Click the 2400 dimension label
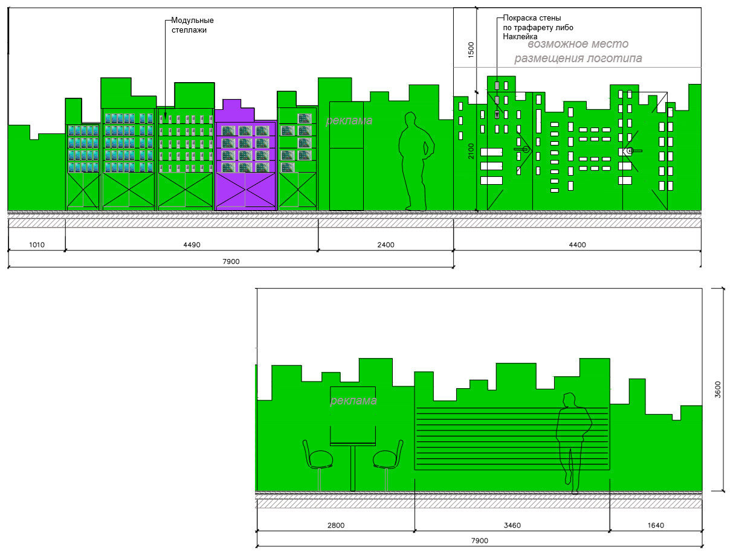733x556 pixels. point(386,245)
